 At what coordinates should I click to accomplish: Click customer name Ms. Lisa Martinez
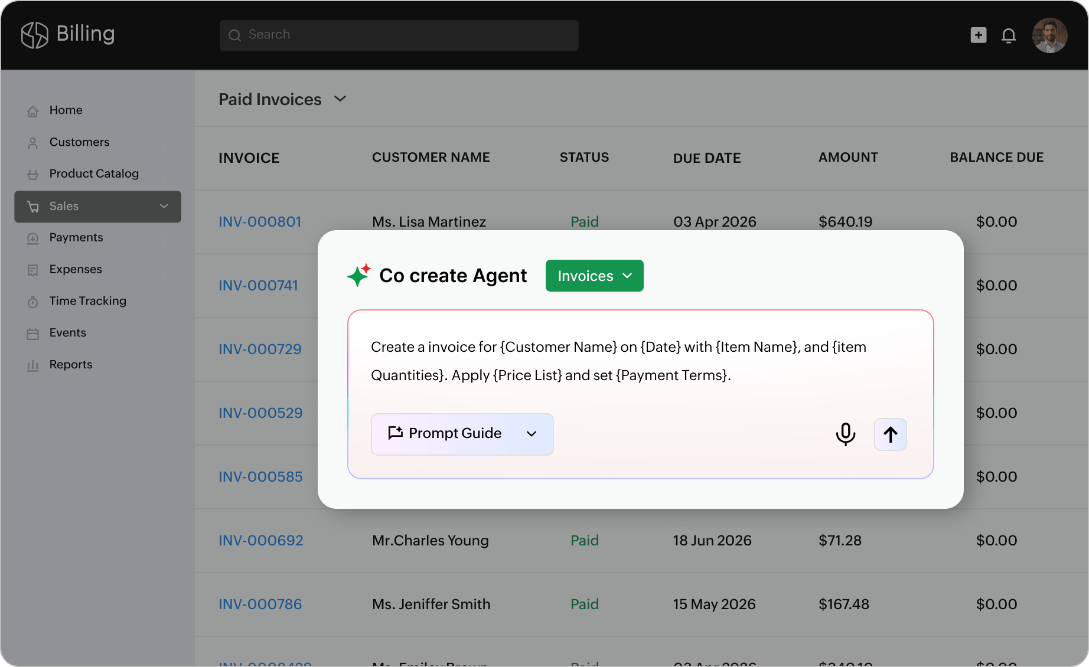pyautogui.click(x=429, y=222)
